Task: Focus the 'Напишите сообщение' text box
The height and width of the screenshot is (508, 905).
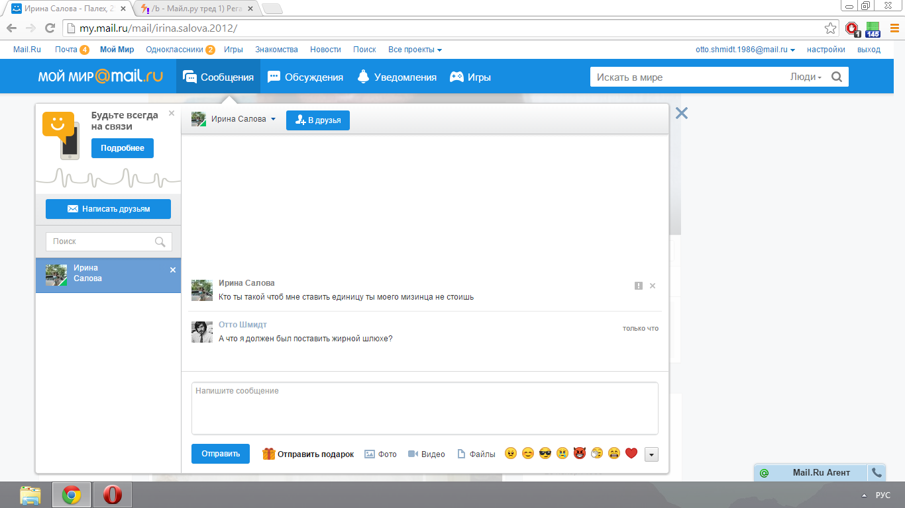Action: tap(425, 408)
